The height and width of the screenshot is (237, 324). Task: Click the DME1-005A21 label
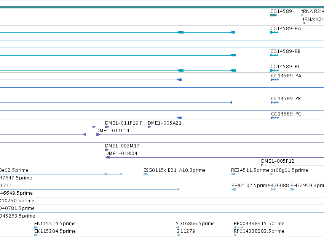click(x=164, y=123)
